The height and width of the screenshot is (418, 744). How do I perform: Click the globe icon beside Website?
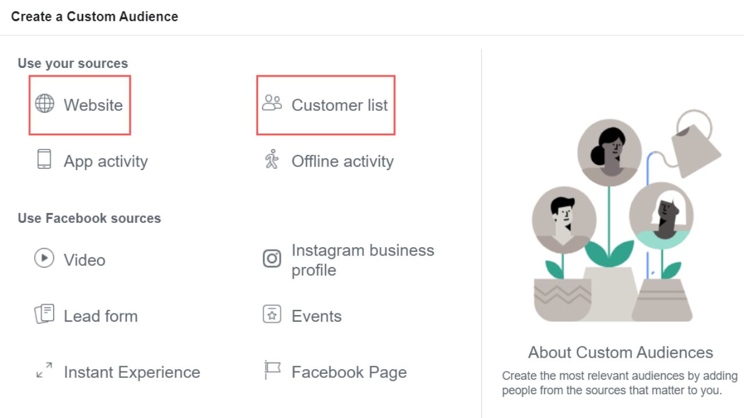45,104
